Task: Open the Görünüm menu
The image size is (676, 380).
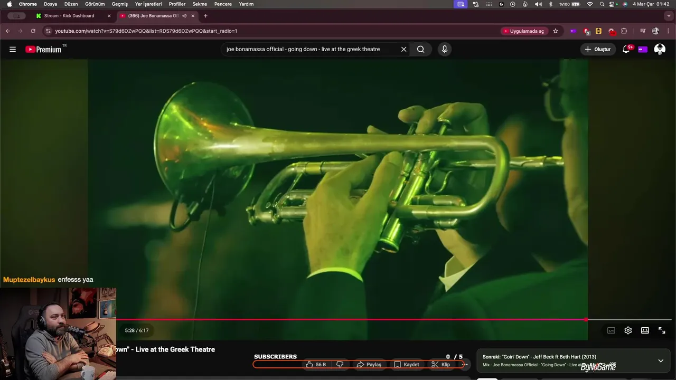Action: (95, 4)
